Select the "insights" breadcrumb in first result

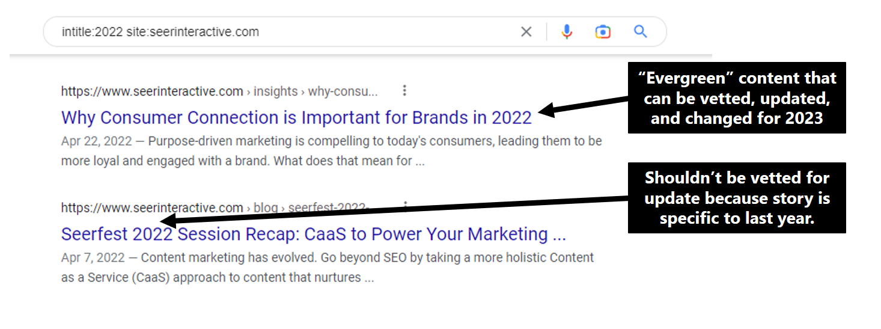click(x=275, y=91)
